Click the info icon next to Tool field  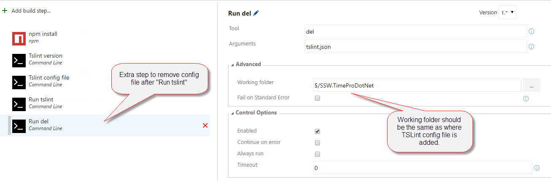click(x=531, y=32)
